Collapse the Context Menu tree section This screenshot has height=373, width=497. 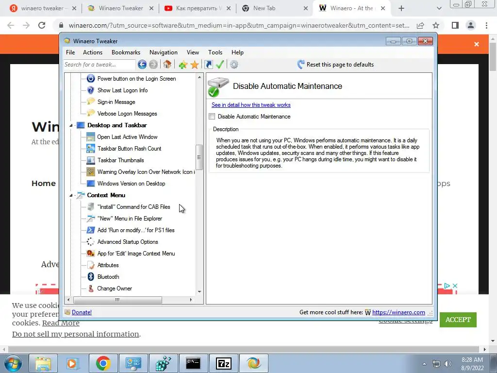(71, 195)
